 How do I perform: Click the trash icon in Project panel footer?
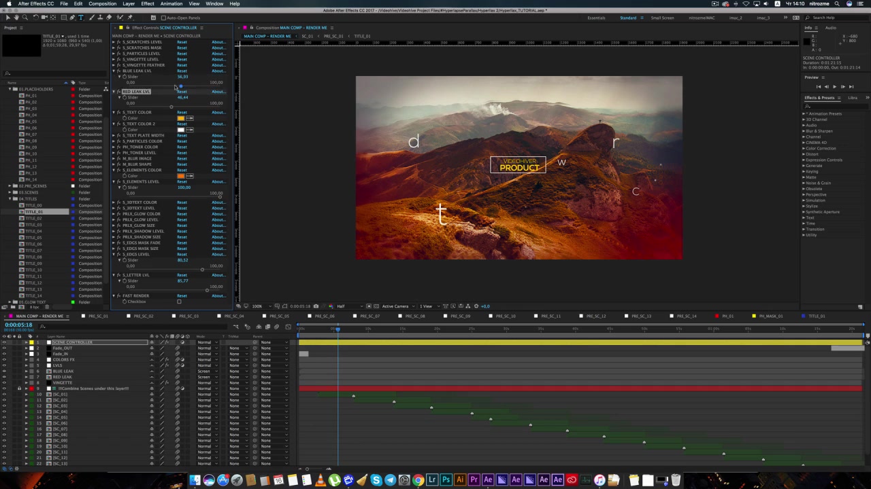[47, 307]
